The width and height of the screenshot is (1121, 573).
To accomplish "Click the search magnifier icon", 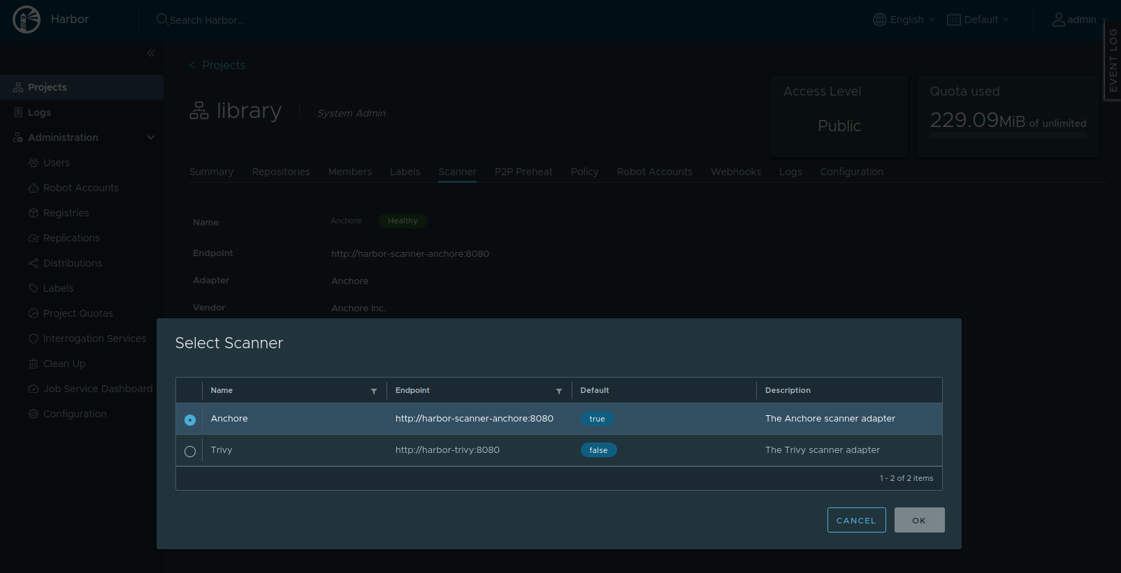I will click(x=162, y=20).
